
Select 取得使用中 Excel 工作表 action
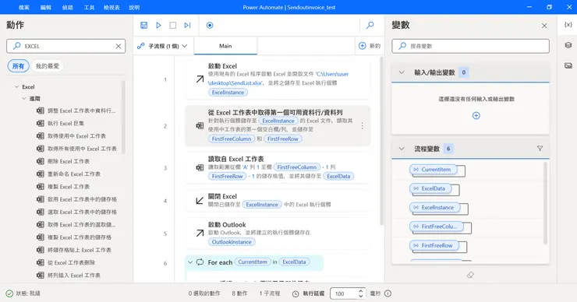76,136
